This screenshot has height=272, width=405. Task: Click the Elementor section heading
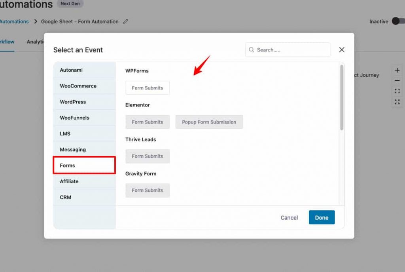137,105
